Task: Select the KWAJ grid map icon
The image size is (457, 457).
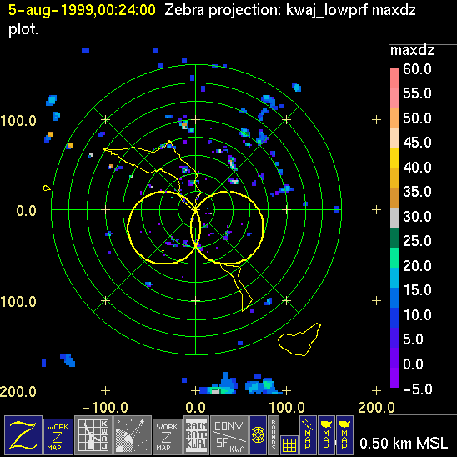Action: coord(93,435)
